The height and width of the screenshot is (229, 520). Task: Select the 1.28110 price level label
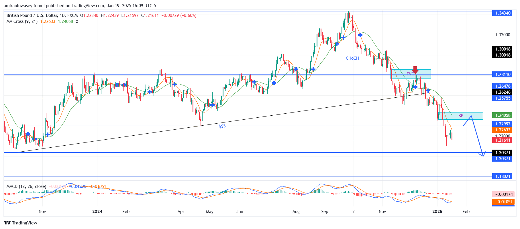tap(503, 75)
